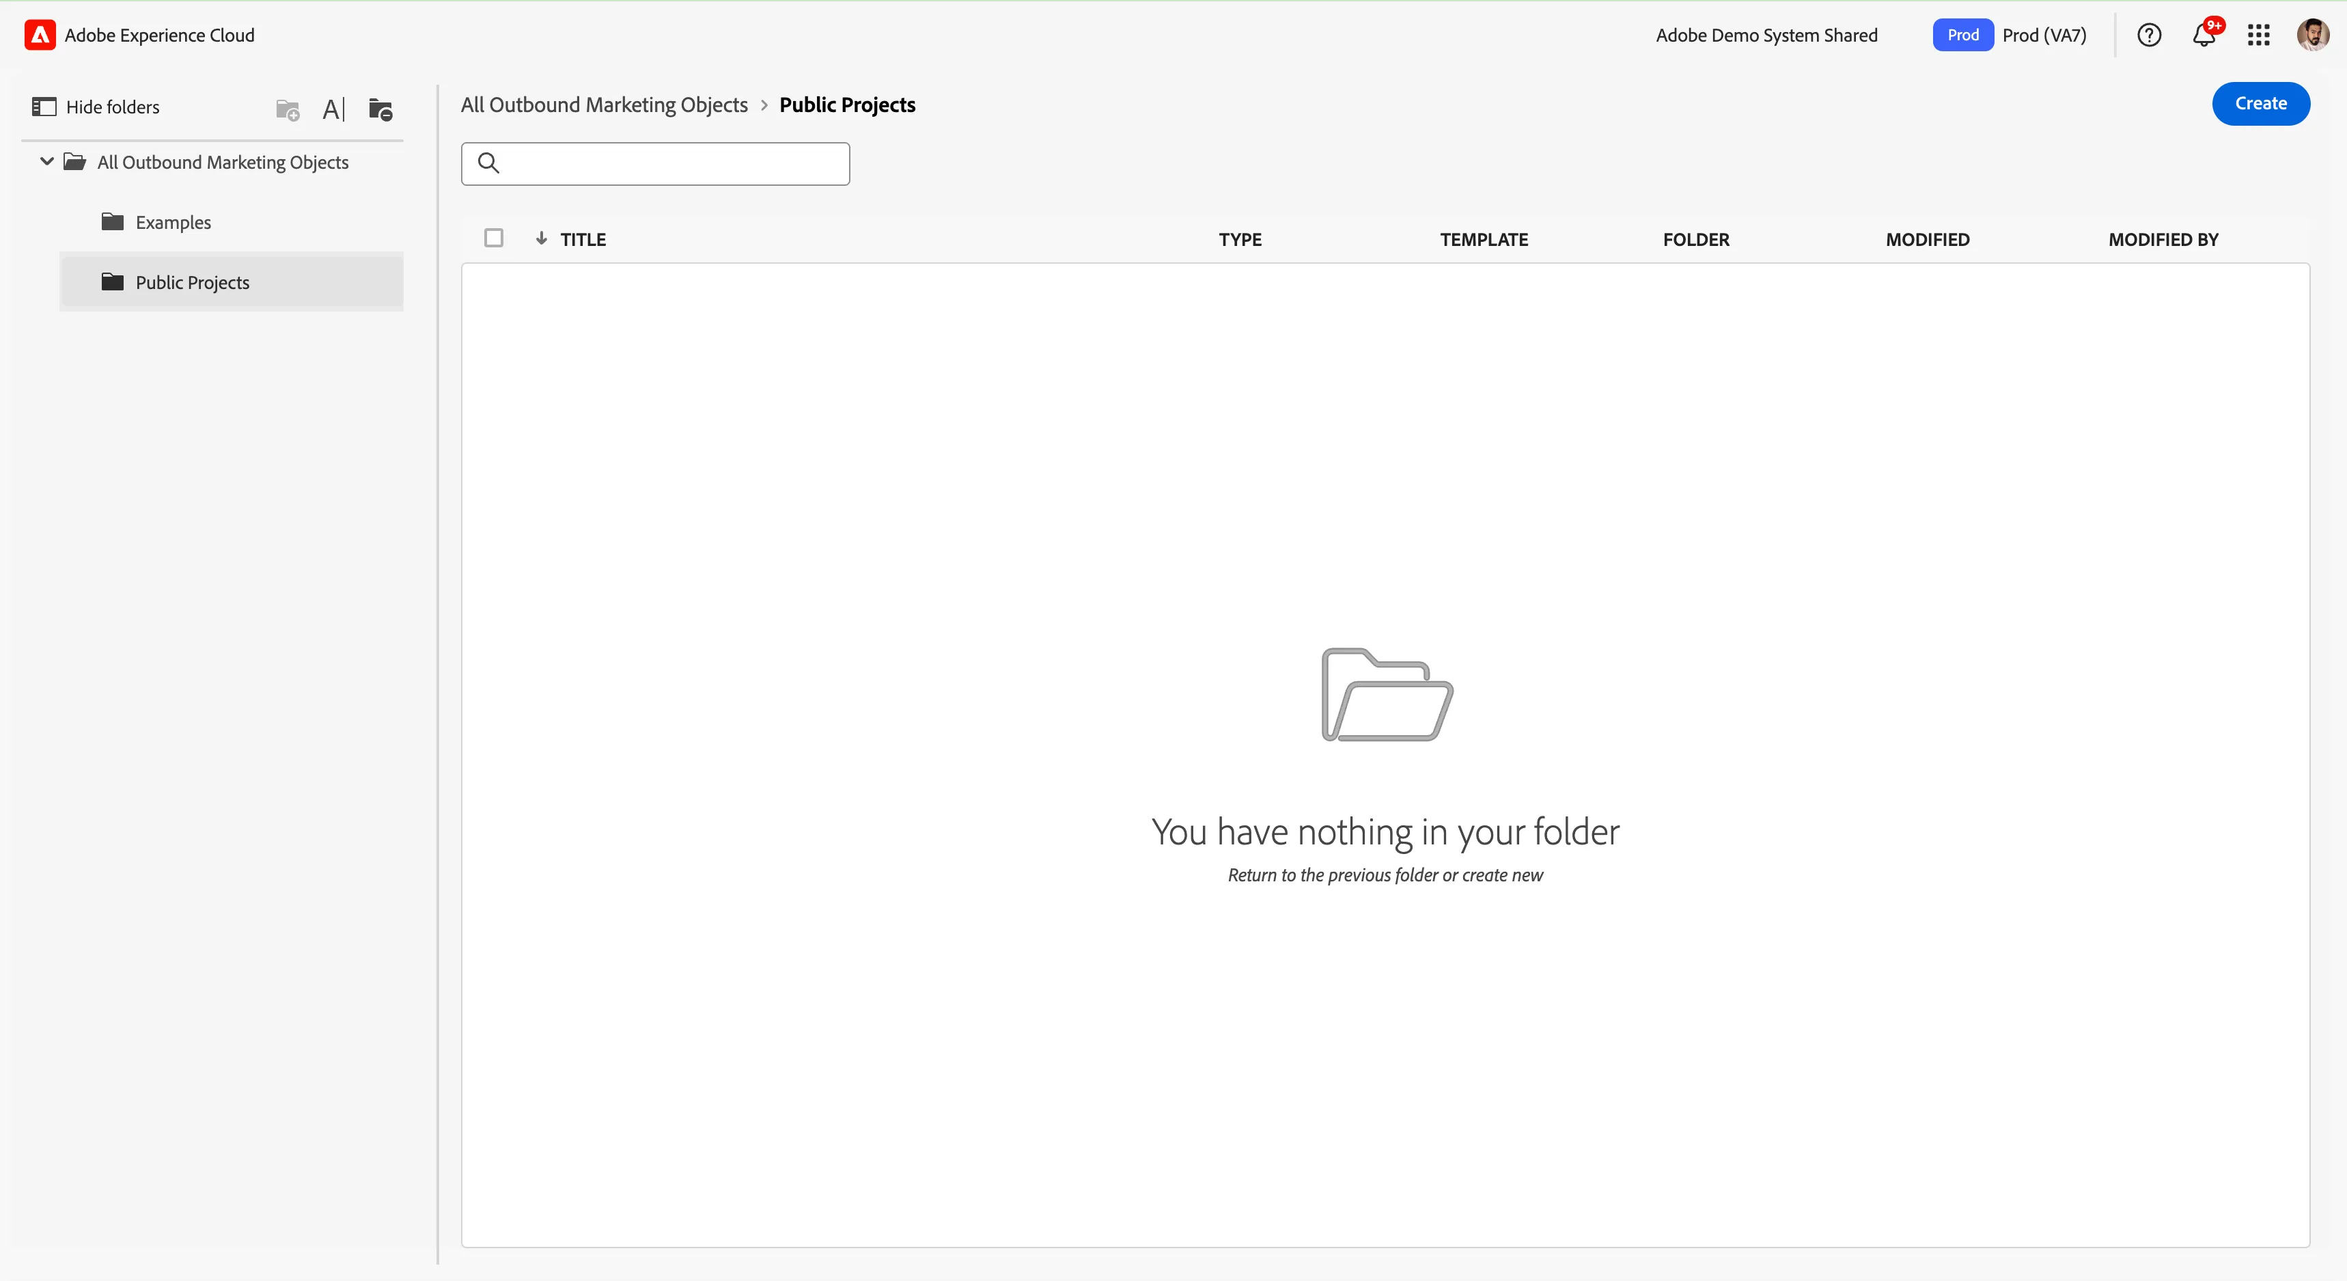Click 'You have nothing in your folder' text
Screen dimensions: 2347x1281
(1386, 832)
